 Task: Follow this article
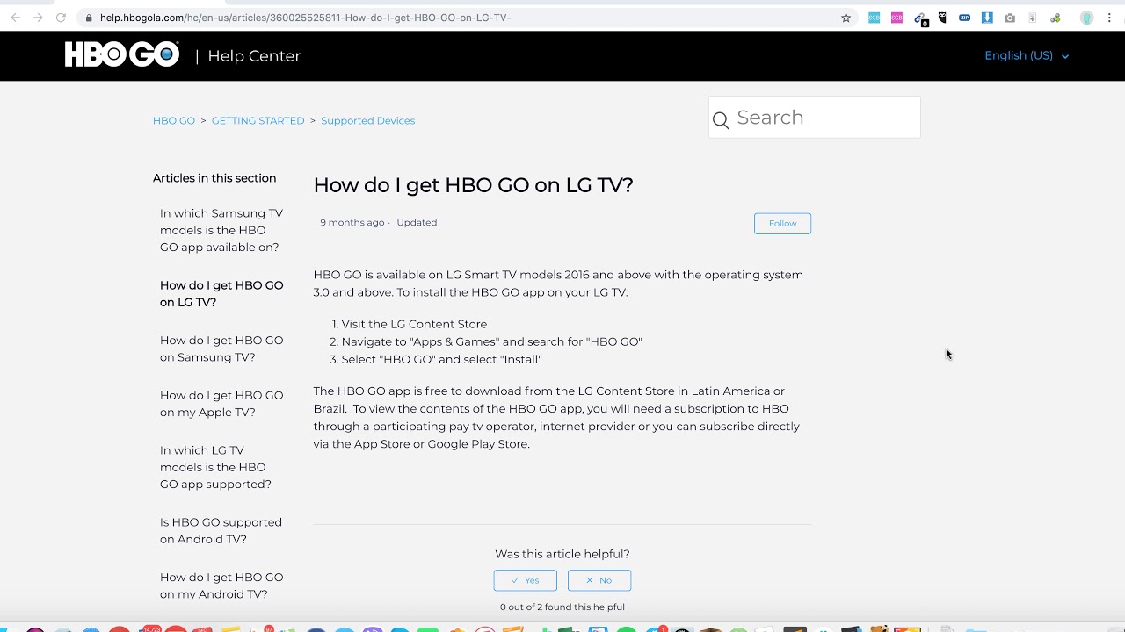coord(782,223)
